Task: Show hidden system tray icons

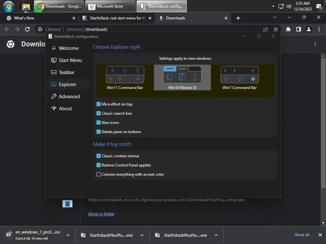Action: click(273, 6)
